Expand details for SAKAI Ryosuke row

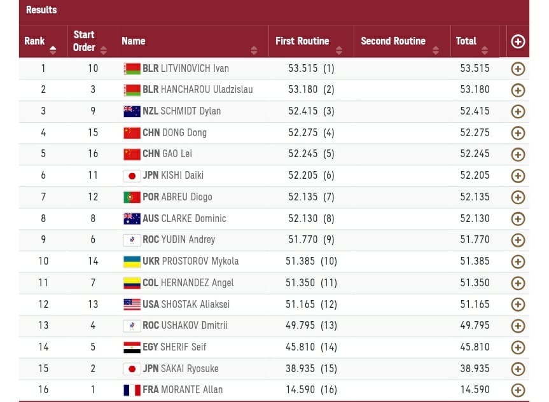click(518, 369)
